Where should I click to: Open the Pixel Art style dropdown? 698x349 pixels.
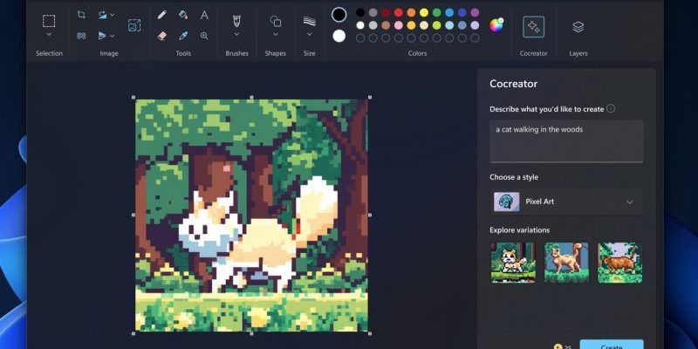[566, 202]
